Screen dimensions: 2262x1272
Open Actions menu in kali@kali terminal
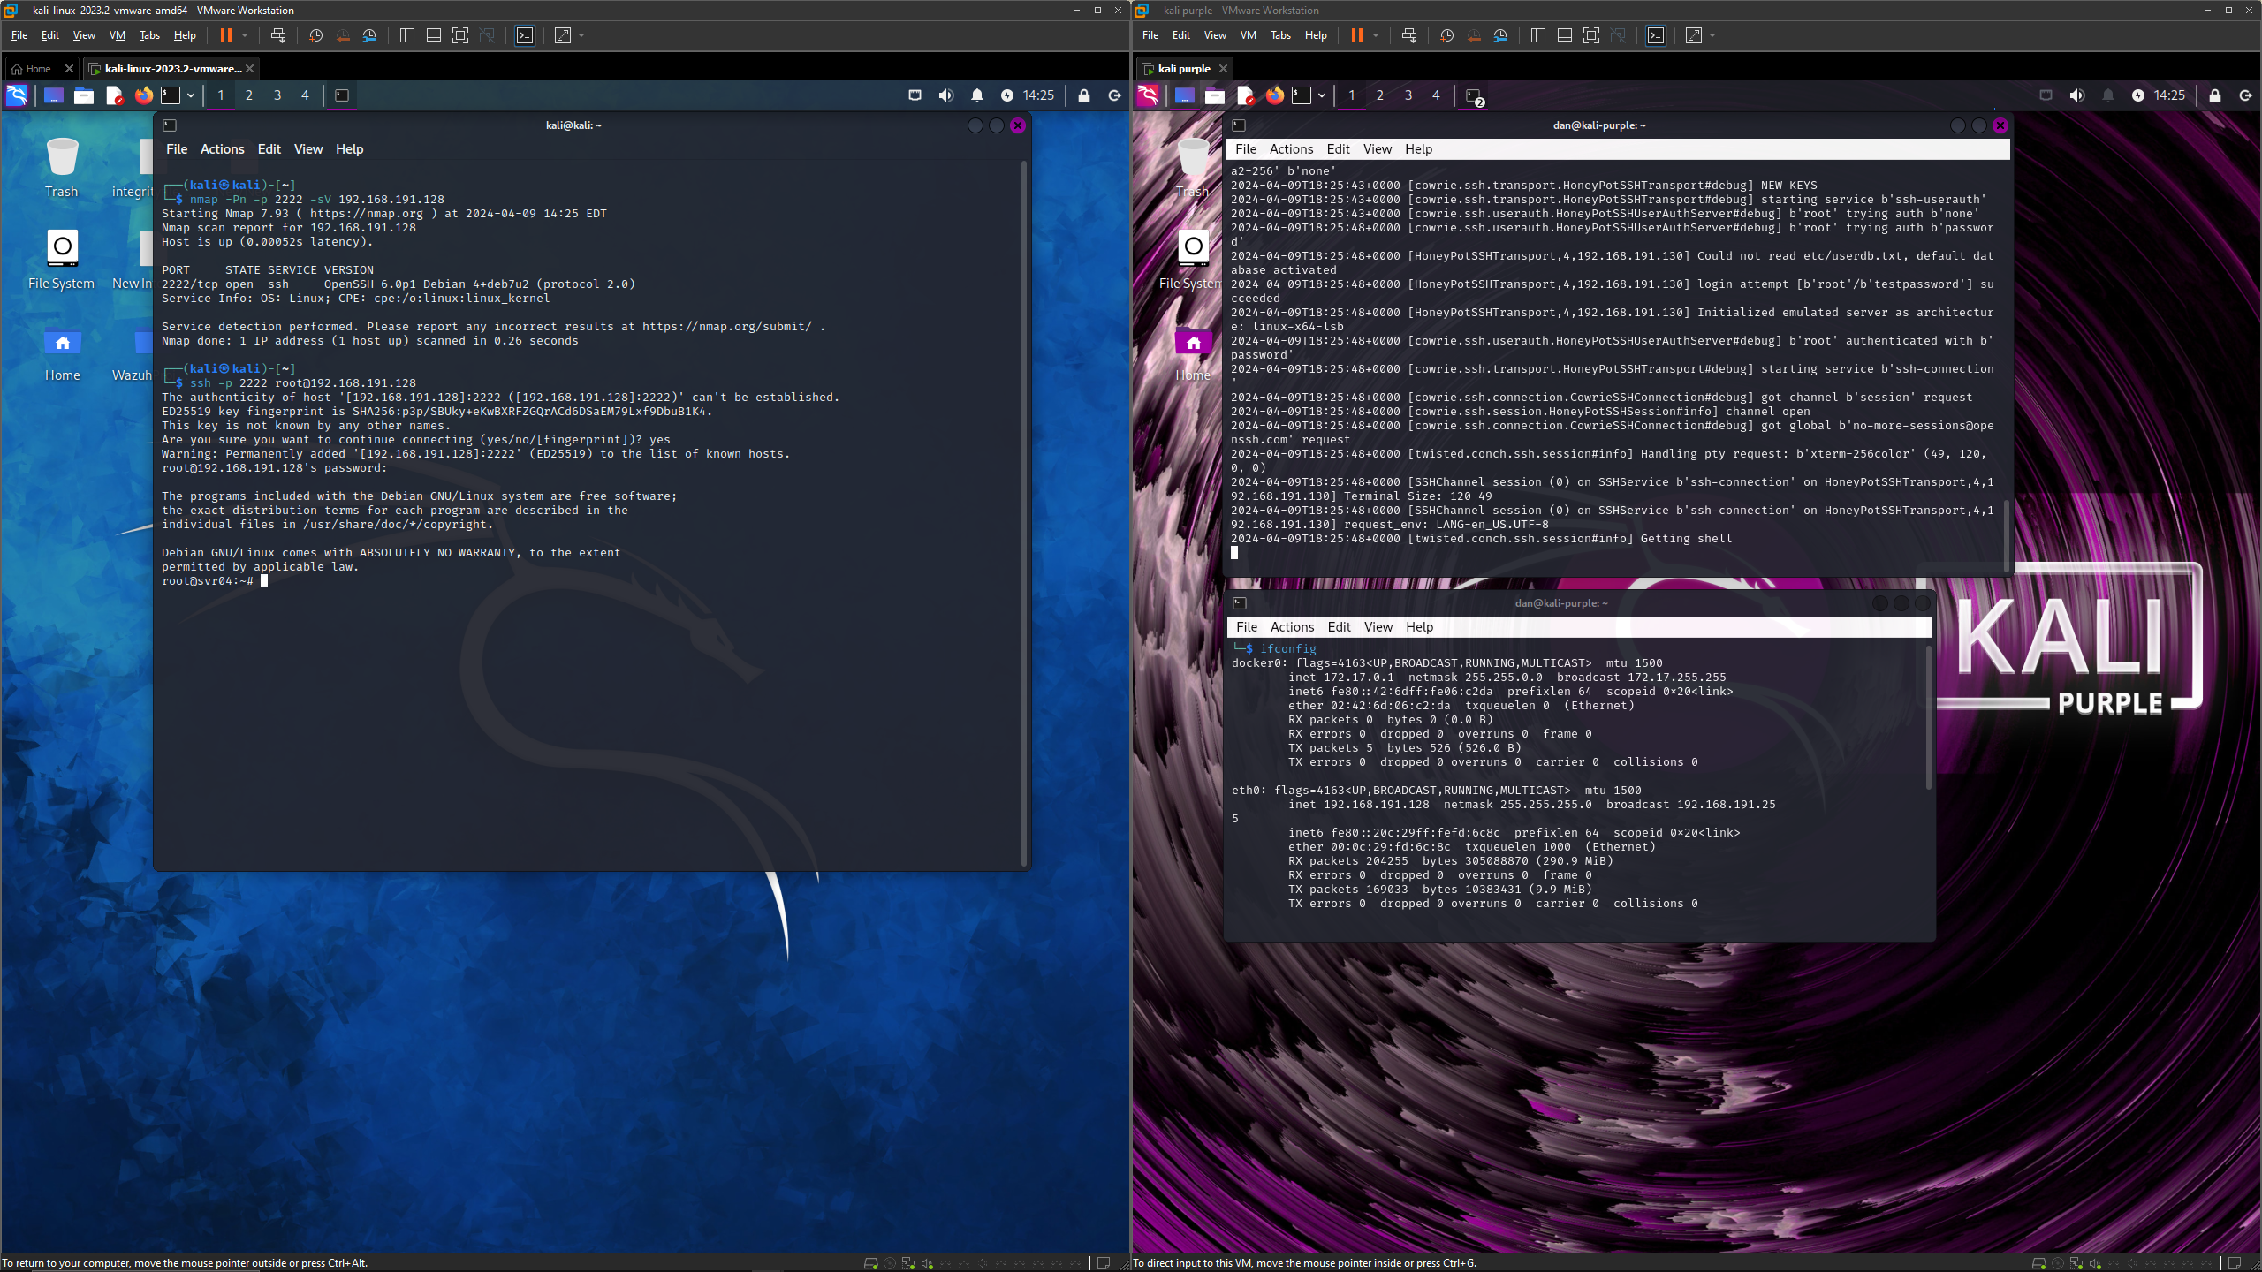[x=222, y=149]
